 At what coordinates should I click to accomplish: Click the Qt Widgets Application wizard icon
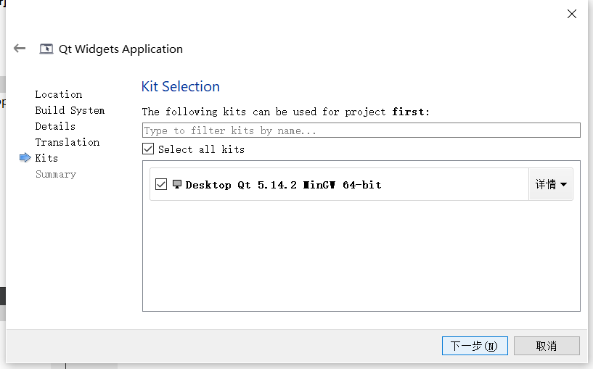pos(46,49)
